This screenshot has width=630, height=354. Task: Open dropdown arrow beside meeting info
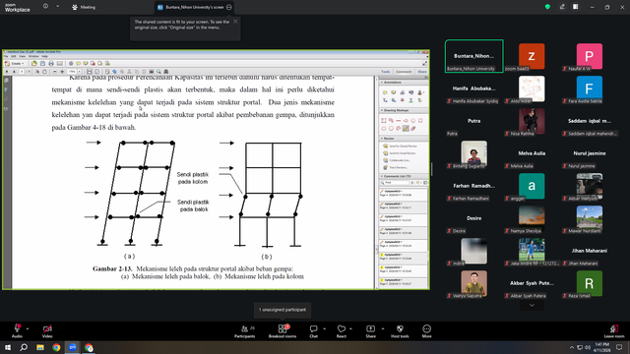coord(57,7)
